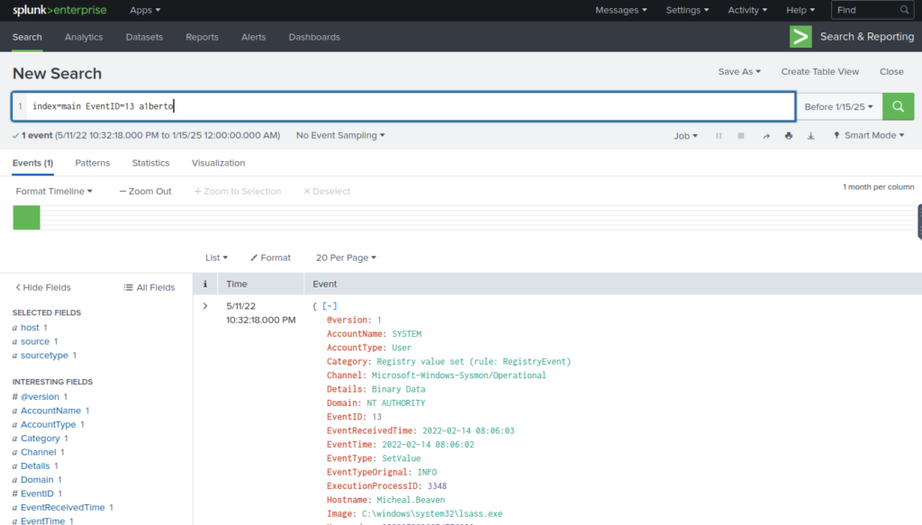Click Domain interesting field
The height and width of the screenshot is (525, 922).
click(x=37, y=480)
